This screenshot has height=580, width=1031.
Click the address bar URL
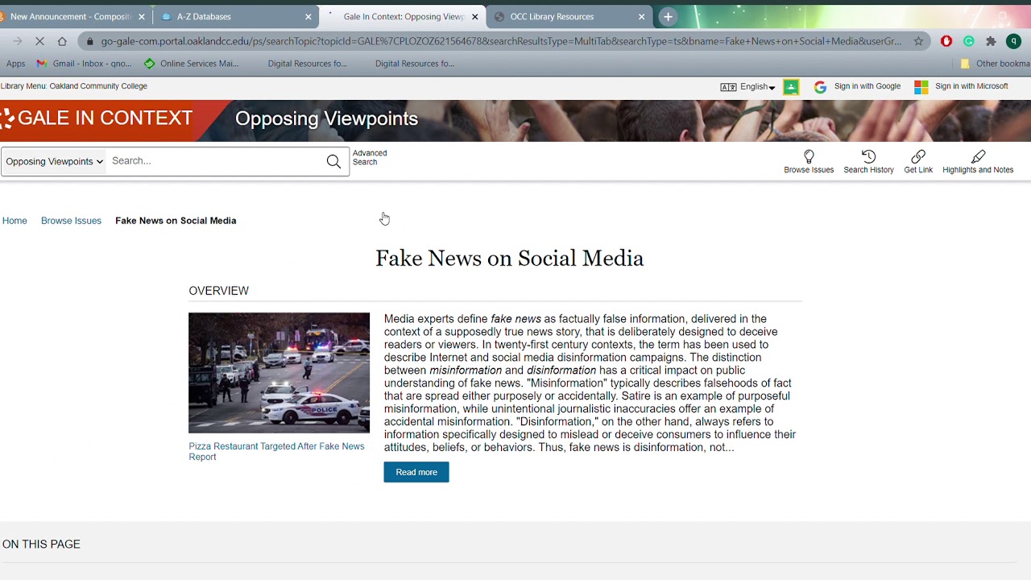500,41
